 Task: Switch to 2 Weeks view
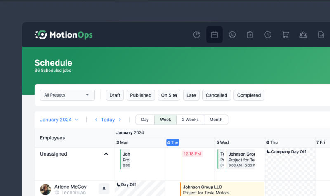click(190, 120)
